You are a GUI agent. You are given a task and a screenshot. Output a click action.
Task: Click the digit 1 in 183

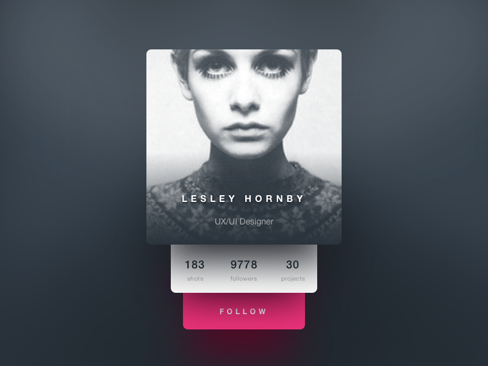tap(187, 265)
